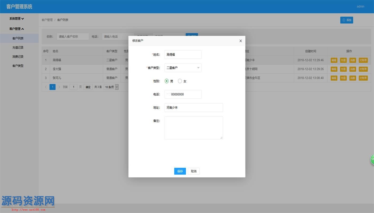374x213 pixels.
Task: Collapse the 系统管理 sidebar menu
Action: click(x=17, y=19)
